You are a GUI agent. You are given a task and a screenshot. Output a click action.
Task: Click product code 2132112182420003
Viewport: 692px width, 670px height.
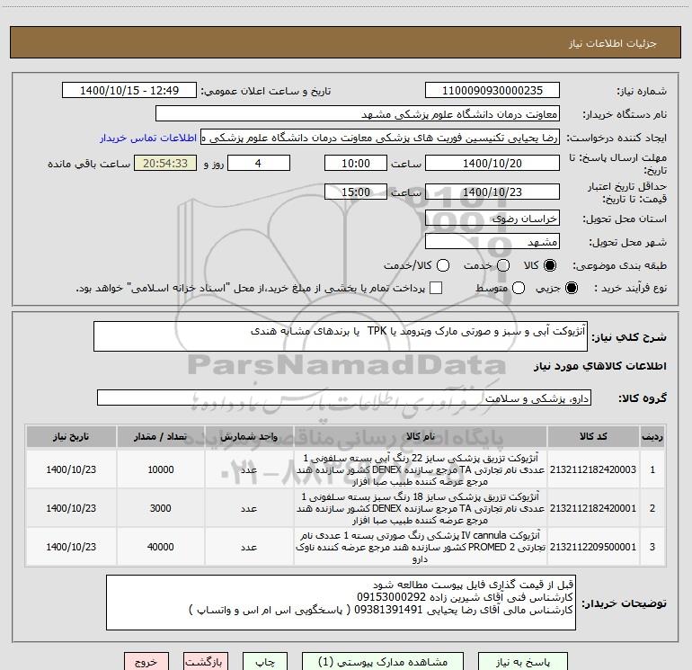pyautogui.click(x=593, y=469)
